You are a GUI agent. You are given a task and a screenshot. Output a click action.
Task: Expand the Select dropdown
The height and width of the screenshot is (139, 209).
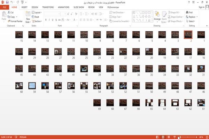point(191,21)
